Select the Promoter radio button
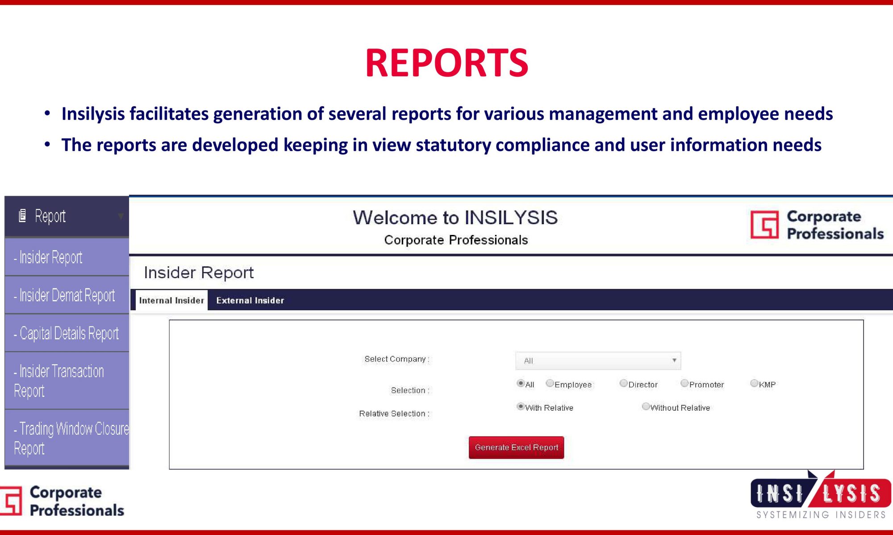Screen dimensions: 893x535 (684, 383)
